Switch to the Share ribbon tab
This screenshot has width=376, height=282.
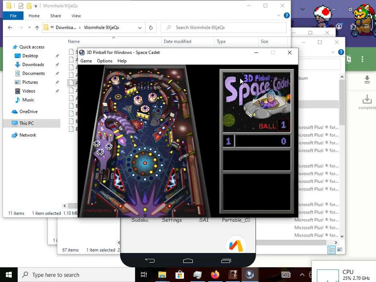pos(55,16)
